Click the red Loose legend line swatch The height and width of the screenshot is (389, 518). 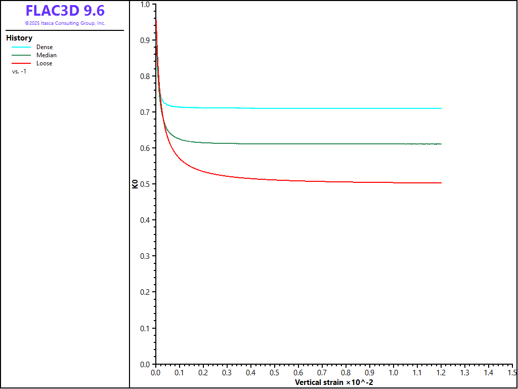click(x=21, y=63)
